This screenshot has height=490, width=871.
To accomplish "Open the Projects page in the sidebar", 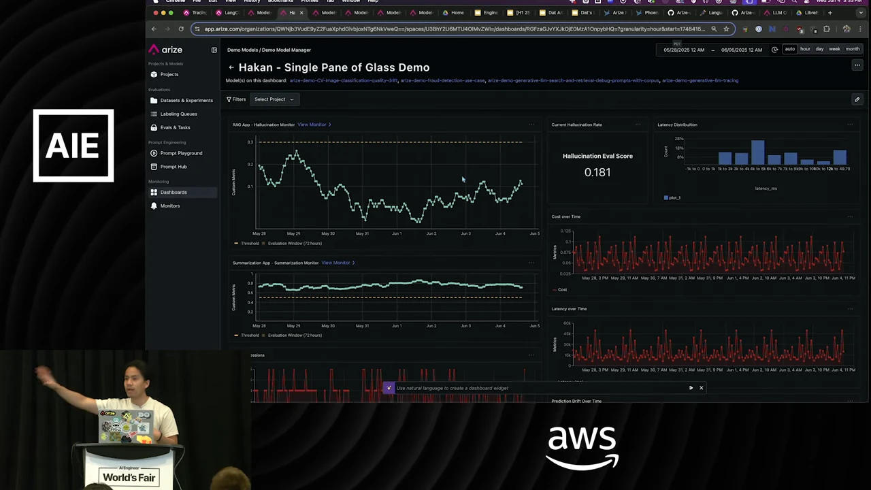I will coord(169,74).
